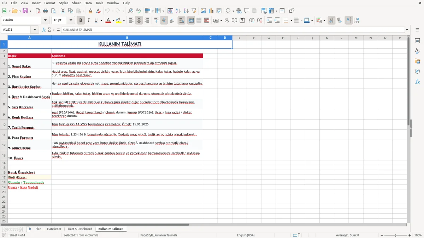The image size is (424, 238).
Task: Insert a chart
Action: point(211,11)
